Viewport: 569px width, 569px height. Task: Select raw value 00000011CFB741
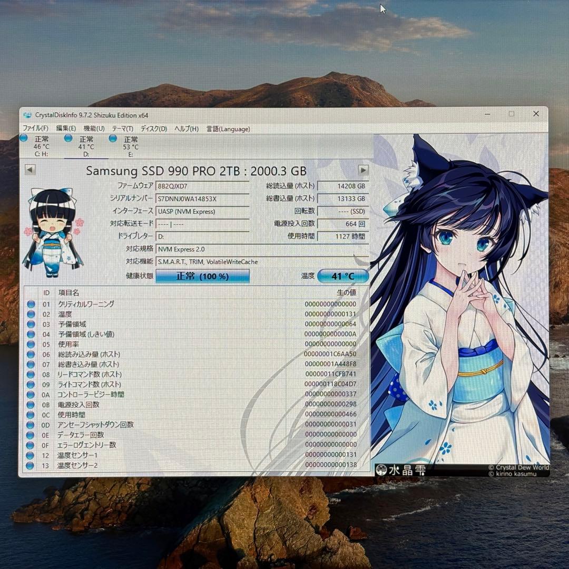click(330, 374)
